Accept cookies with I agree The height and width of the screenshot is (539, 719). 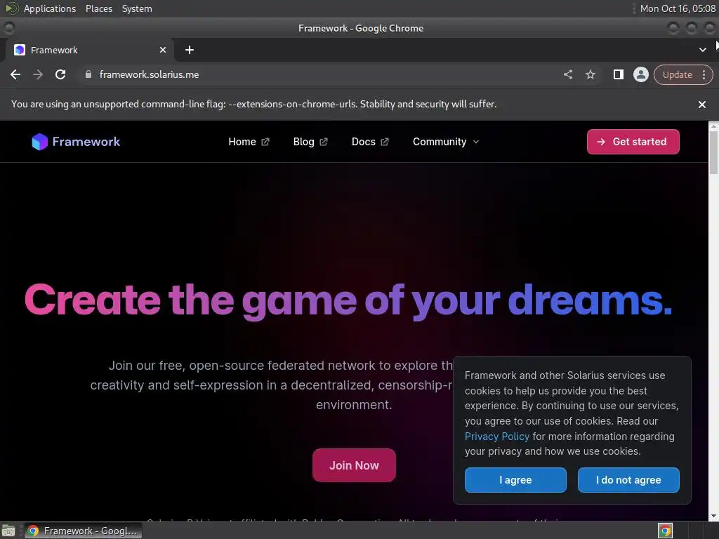pos(515,480)
